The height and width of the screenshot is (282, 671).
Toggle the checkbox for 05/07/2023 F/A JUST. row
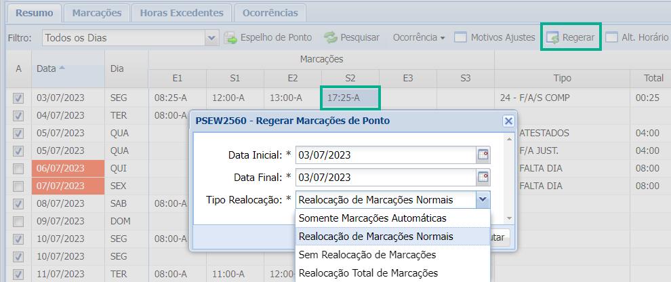[x=18, y=151]
